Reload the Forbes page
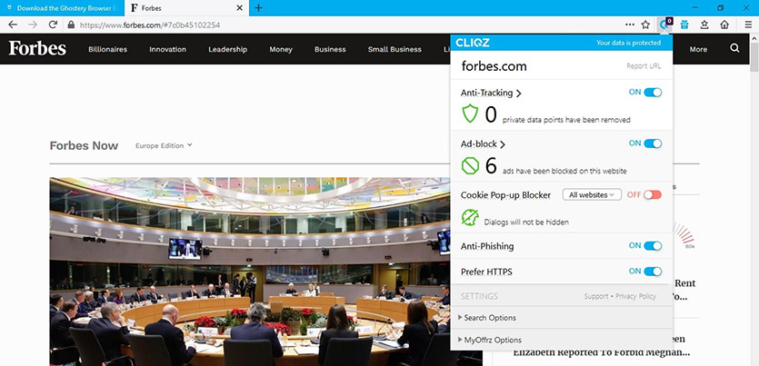 coord(54,25)
